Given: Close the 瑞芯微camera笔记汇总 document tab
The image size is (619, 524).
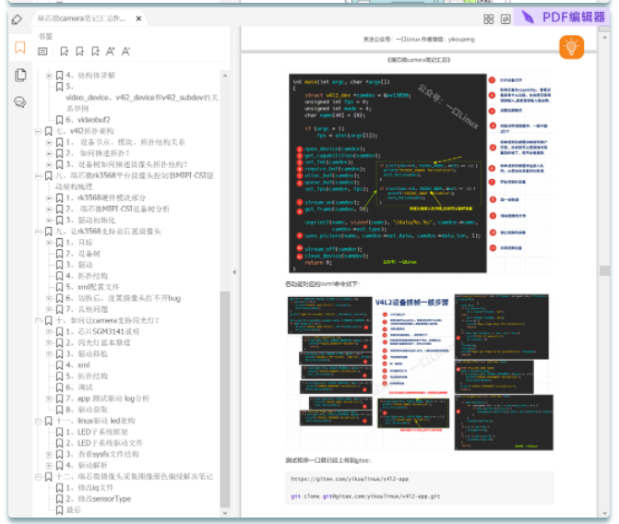Looking at the screenshot, I should point(138,18).
